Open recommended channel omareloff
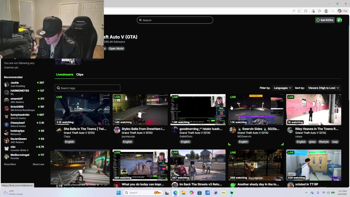Screen dimensions: 350x197 [24, 100]
